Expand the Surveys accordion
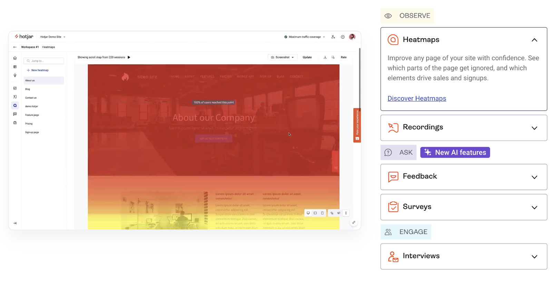Image resolution: width=552 pixels, height=282 pixels. pos(534,207)
